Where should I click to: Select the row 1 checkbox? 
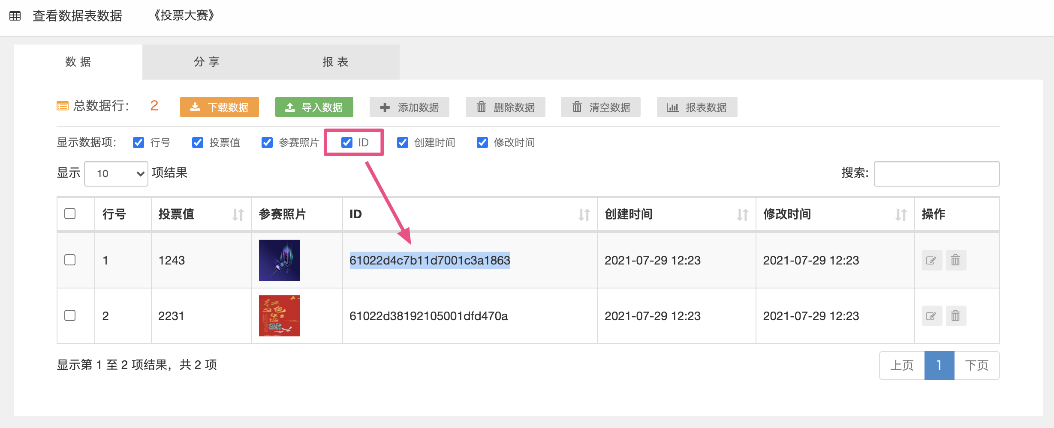(x=70, y=260)
